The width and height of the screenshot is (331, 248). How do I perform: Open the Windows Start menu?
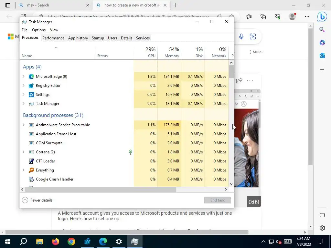coord(8,242)
